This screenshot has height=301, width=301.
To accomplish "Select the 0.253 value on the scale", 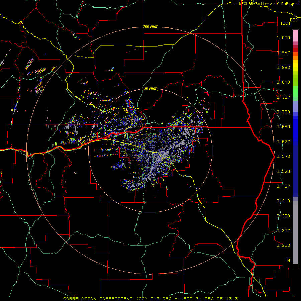I will [x=283, y=245].
